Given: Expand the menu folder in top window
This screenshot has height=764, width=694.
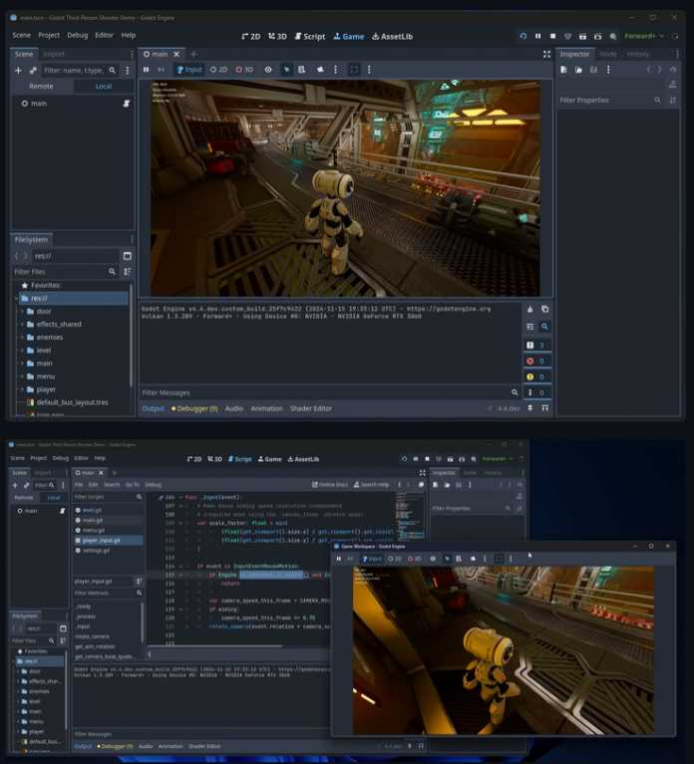Looking at the screenshot, I should (22, 377).
